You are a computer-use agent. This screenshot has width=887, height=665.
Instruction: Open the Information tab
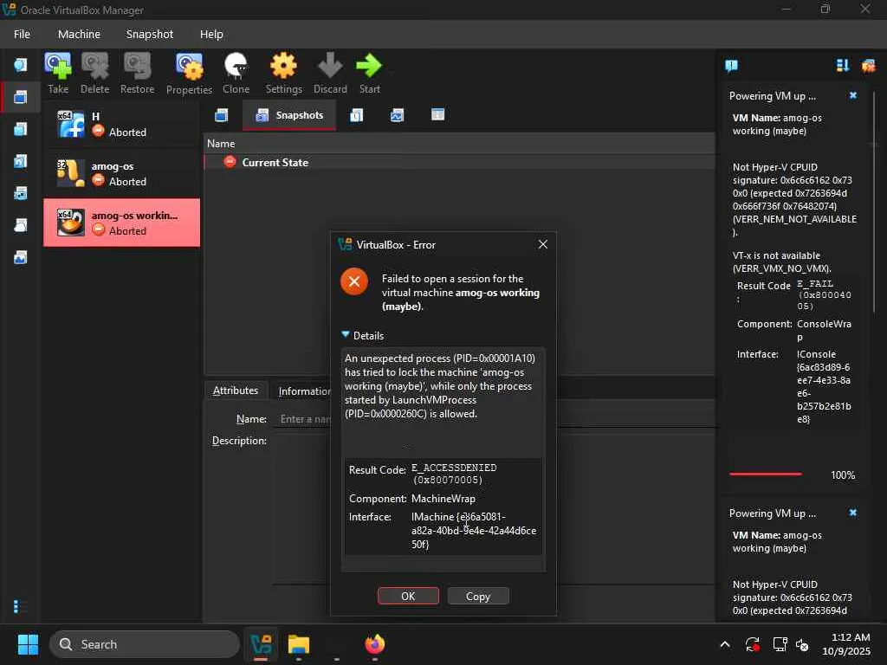click(x=303, y=391)
